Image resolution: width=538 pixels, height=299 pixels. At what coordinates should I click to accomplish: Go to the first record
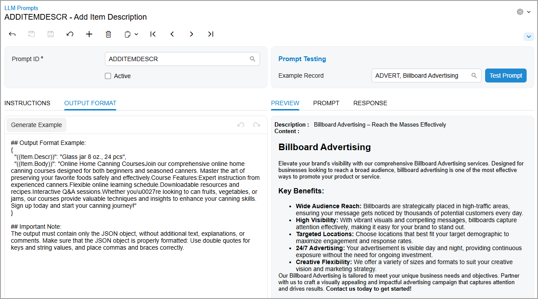pyautogui.click(x=153, y=34)
